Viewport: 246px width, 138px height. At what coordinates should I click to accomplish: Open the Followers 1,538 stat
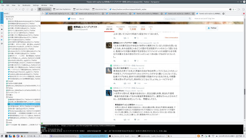(133, 28)
